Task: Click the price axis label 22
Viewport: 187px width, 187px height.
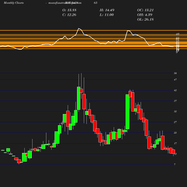Action: click(x=175, y=133)
